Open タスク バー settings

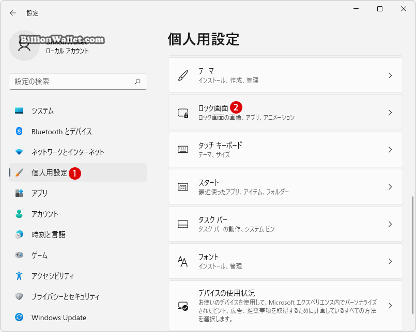(x=285, y=224)
